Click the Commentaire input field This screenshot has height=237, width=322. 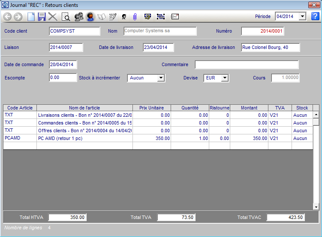[x=247, y=65]
